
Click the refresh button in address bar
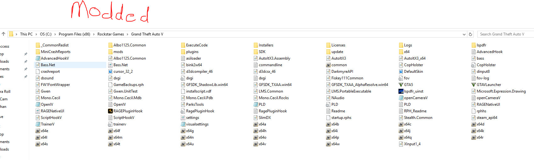(470, 34)
